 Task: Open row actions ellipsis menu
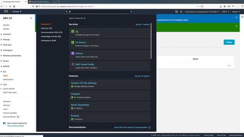[x=229, y=66]
